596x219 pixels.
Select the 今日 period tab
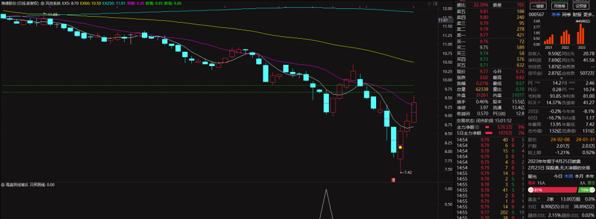pyautogui.click(x=558, y=176)
